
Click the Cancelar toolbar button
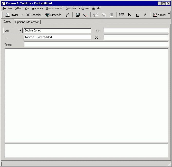[x=34, y=15]
